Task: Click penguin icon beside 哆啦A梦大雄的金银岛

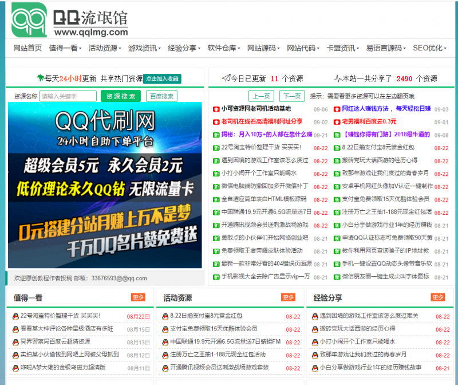Action: click(x=15, y=368)
